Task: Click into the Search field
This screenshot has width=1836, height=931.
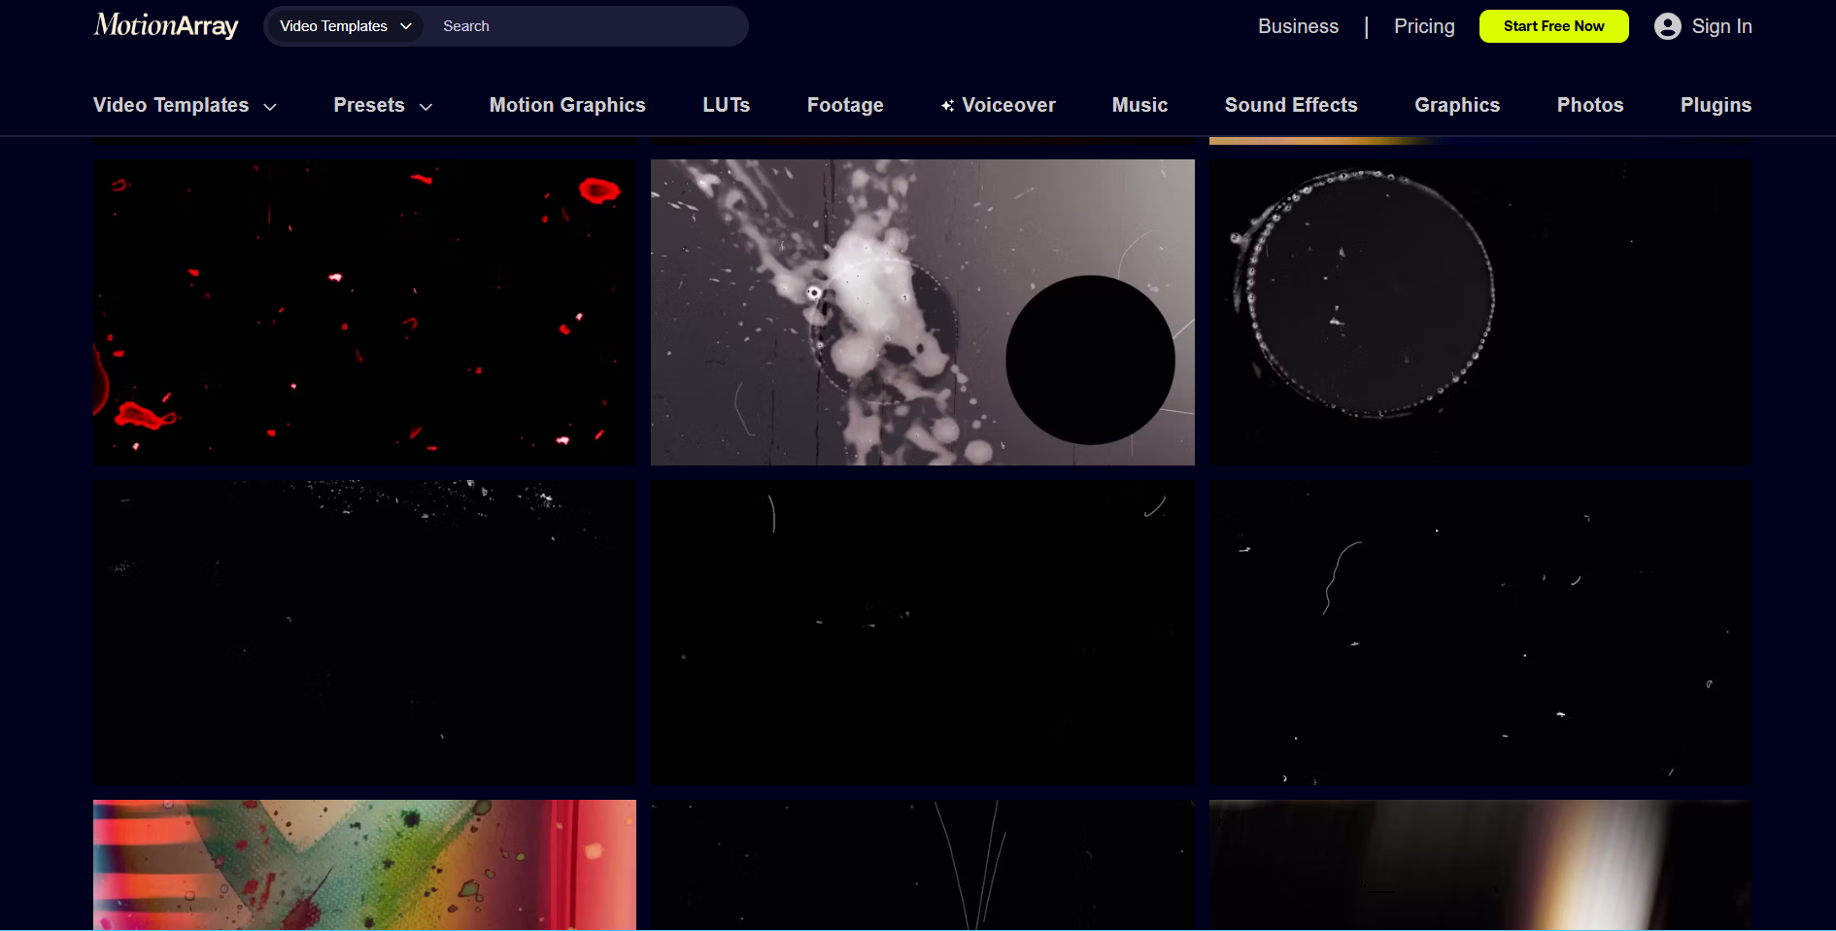Action: (x=589, y=26)
